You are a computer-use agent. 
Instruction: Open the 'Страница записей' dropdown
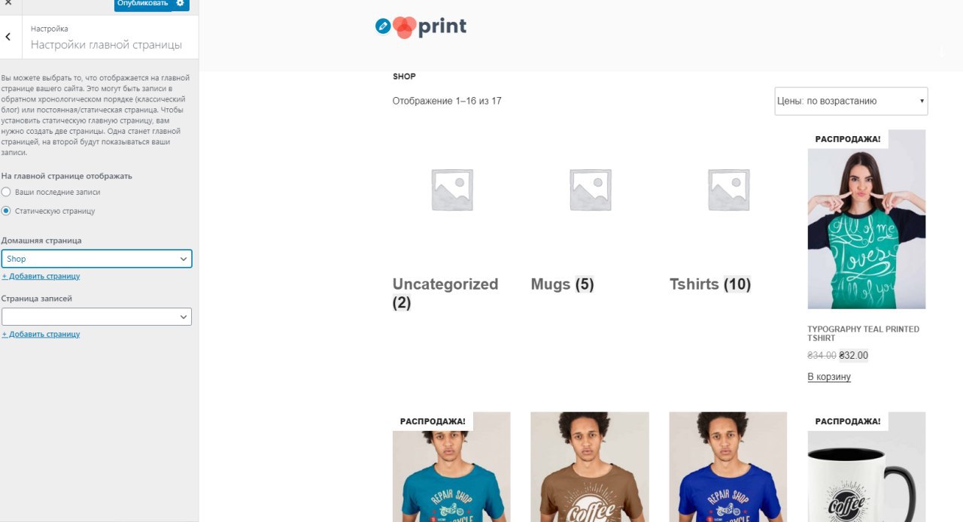point(96,317)
